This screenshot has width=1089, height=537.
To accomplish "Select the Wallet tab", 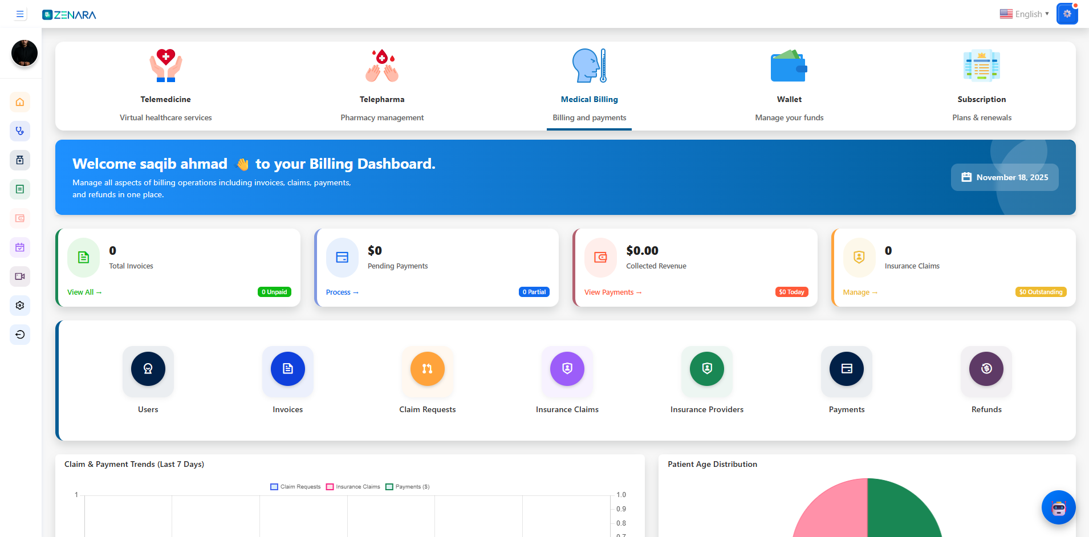I will click(x=789, y=86).
